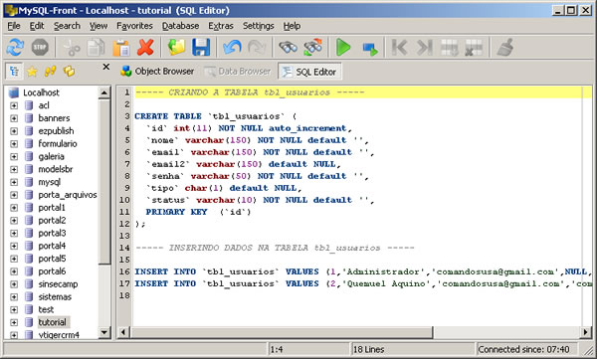Image resolution: width=597 pixels, height=359 pixels.
Task: Click the 18 Lines status text
Action: pos(368,349)
